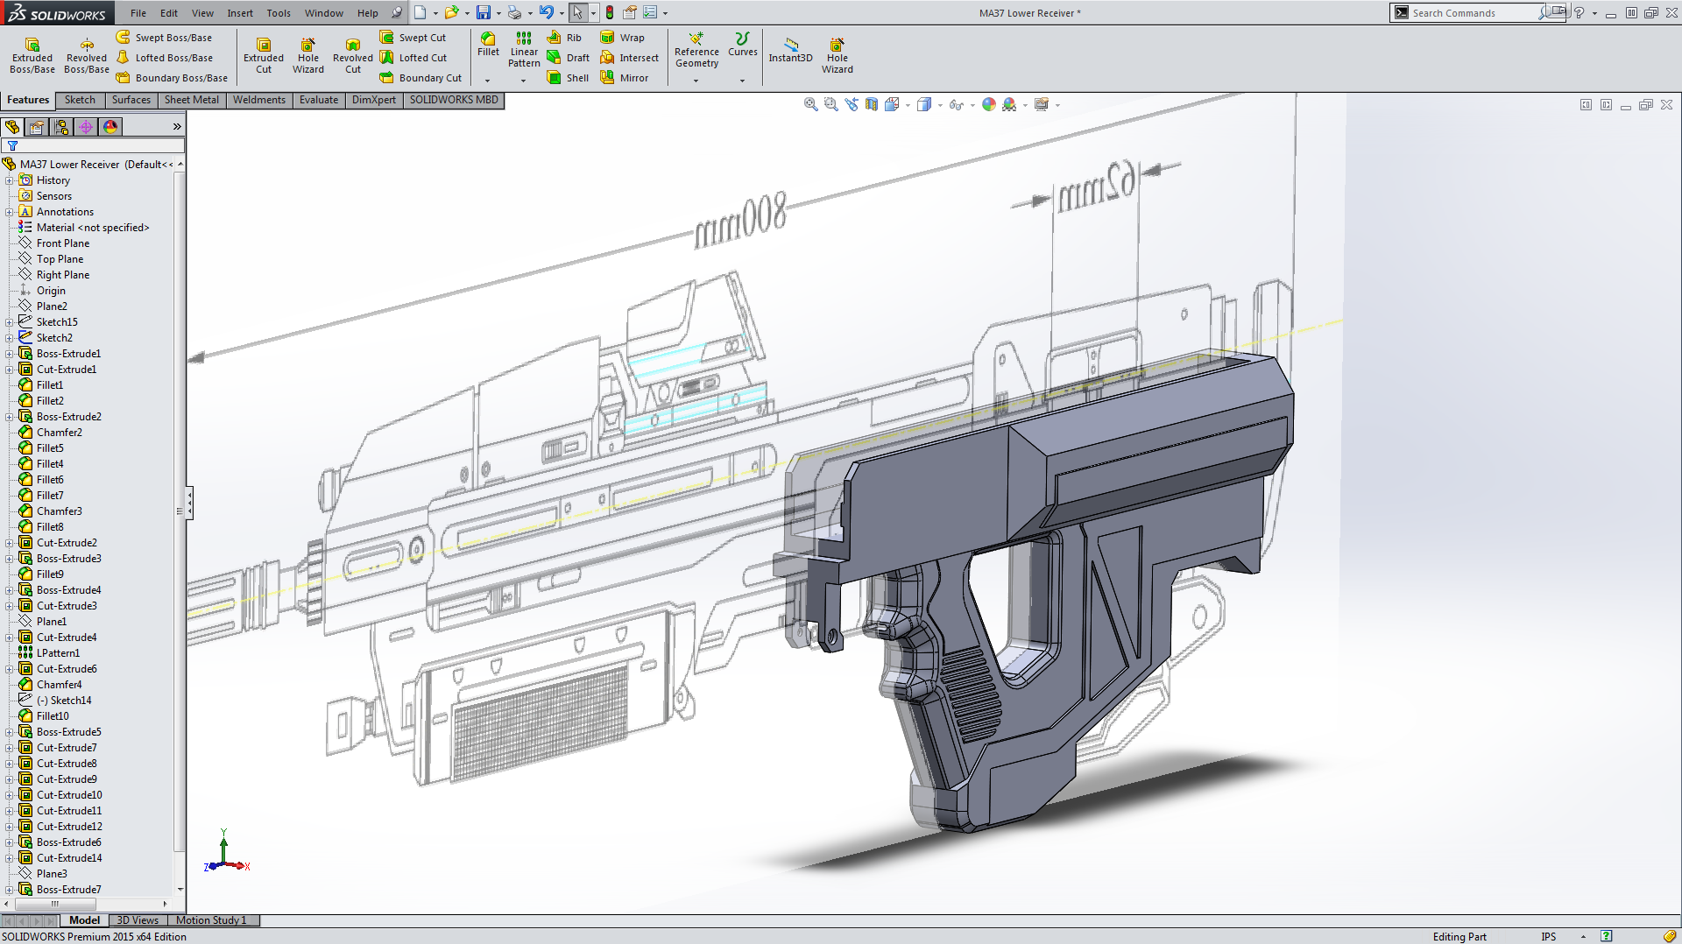This screenshot has height=944, width=1682.
Task: Click the Rebuild traffic light icon
Action: click(x=610, y=12)
